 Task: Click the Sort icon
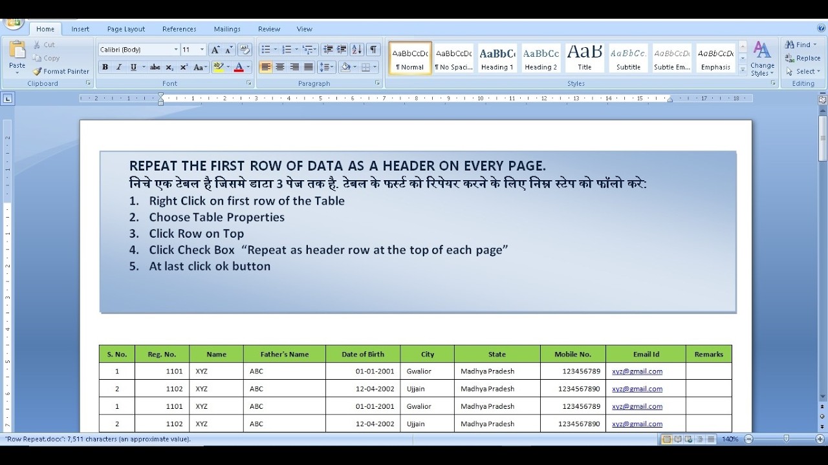[357, 50]
